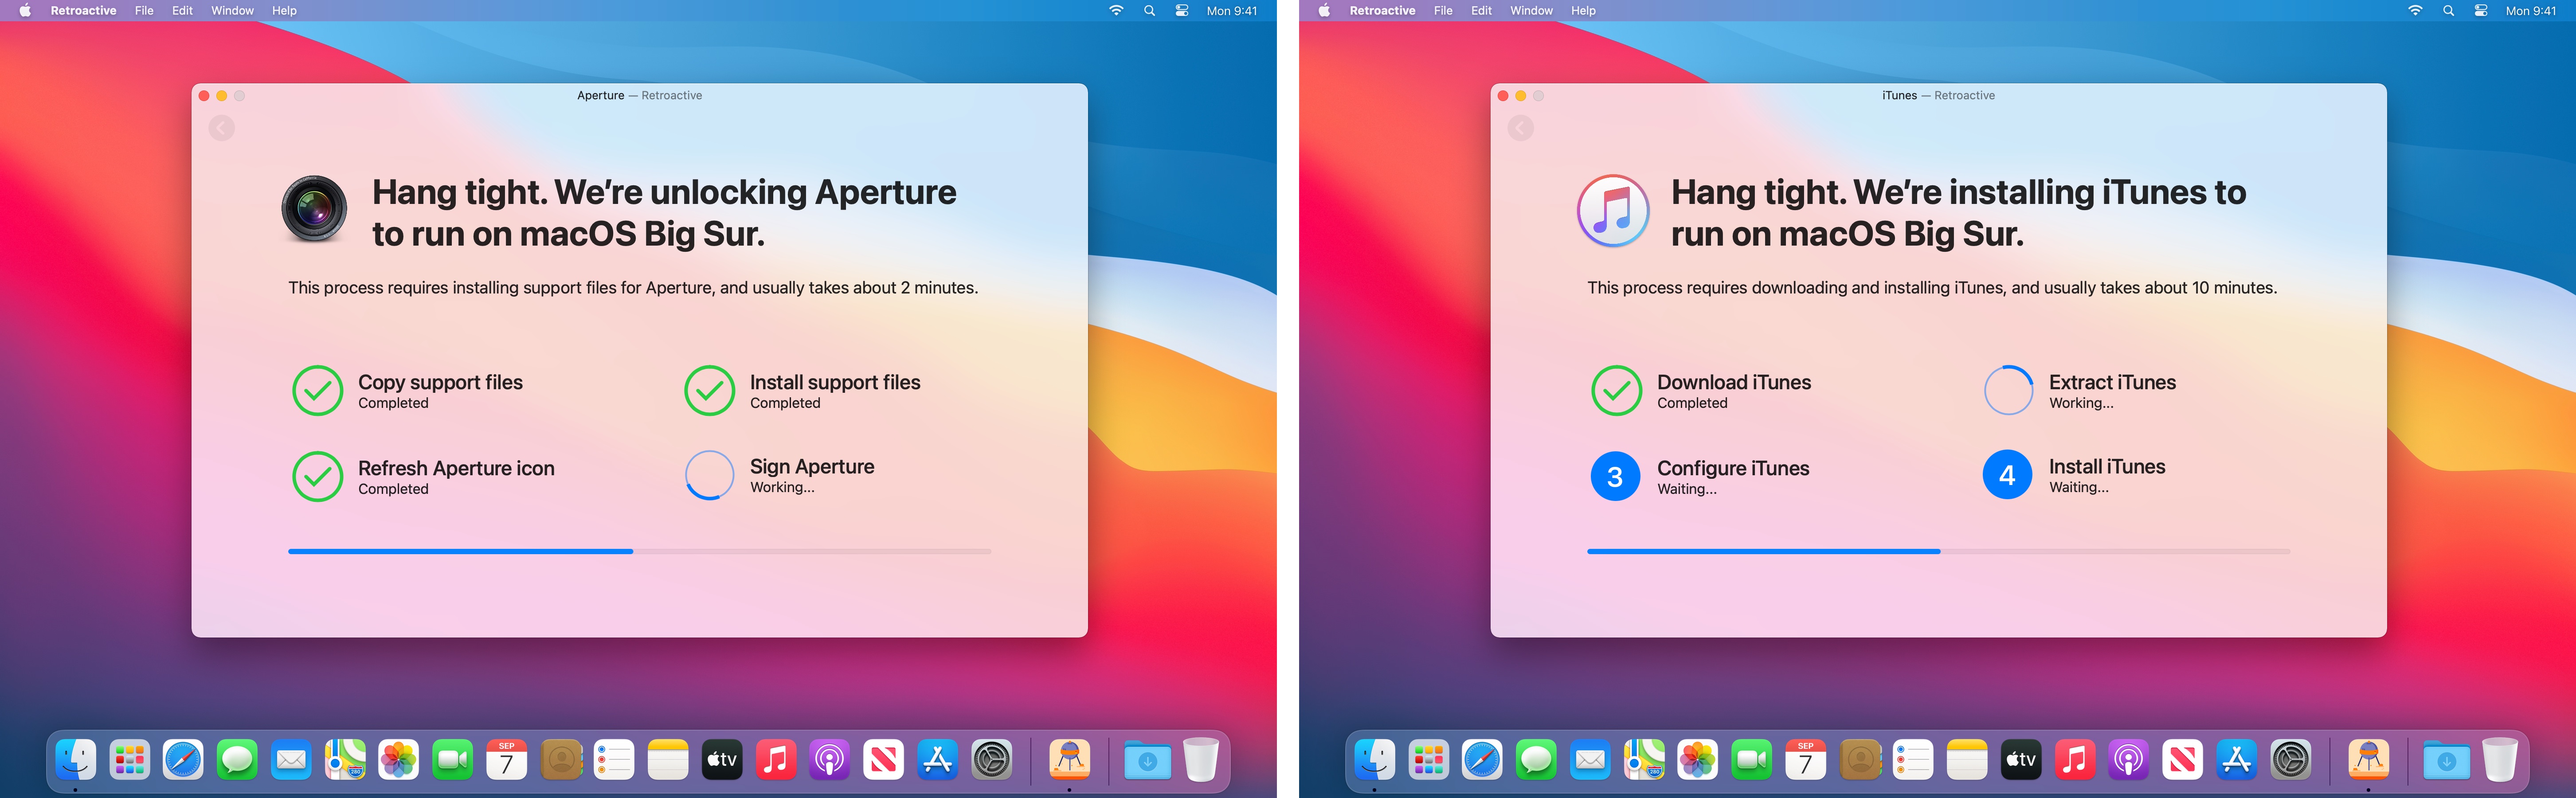Click the Aperture unlocking progress bar
This screenshot has width=2576, height=798.
click(639, 551)
